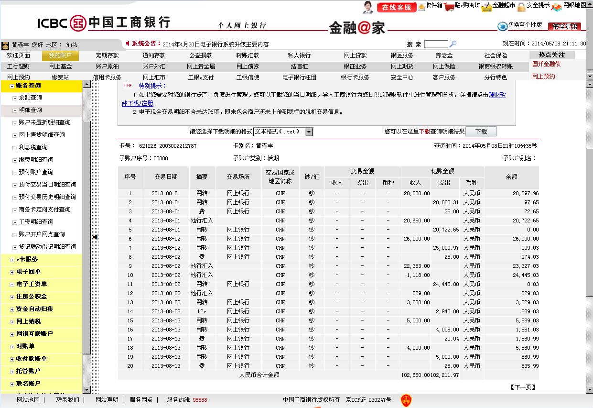Open the 融e购商城 shopping cart icon
This screenshot has height=408, width=593.
449,7
